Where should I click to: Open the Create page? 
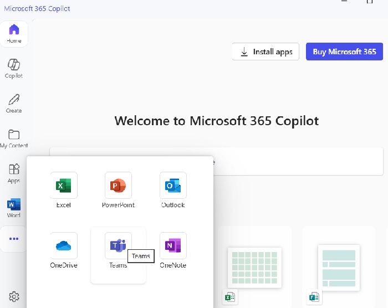pyautogui.click(x=14, y=104)
